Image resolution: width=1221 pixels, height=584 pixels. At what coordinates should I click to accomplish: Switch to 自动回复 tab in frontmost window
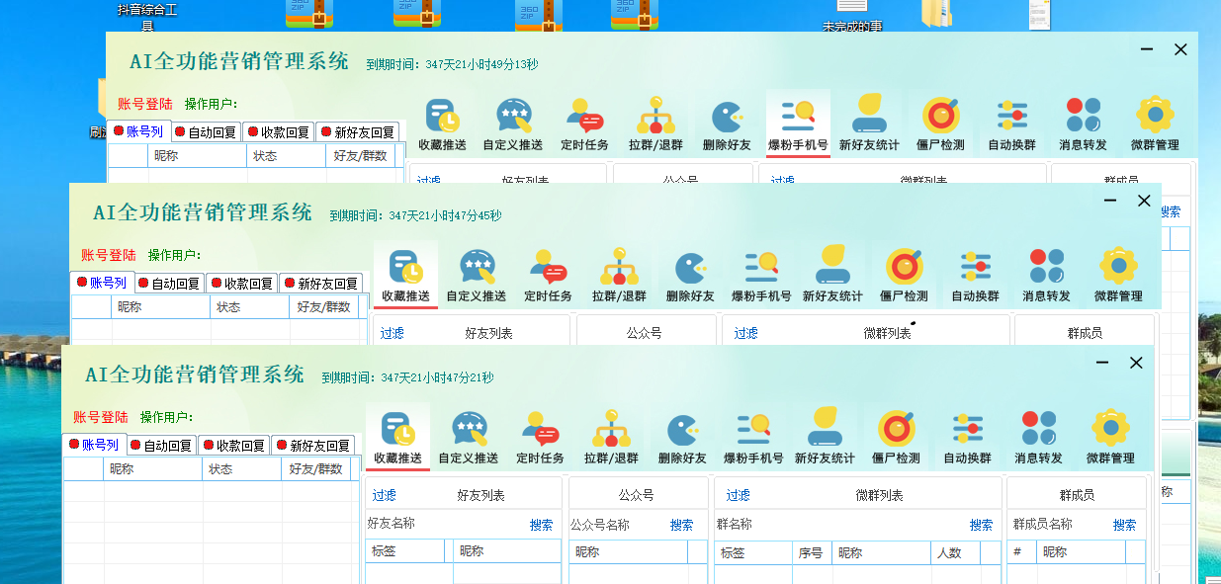click(162, 446)
